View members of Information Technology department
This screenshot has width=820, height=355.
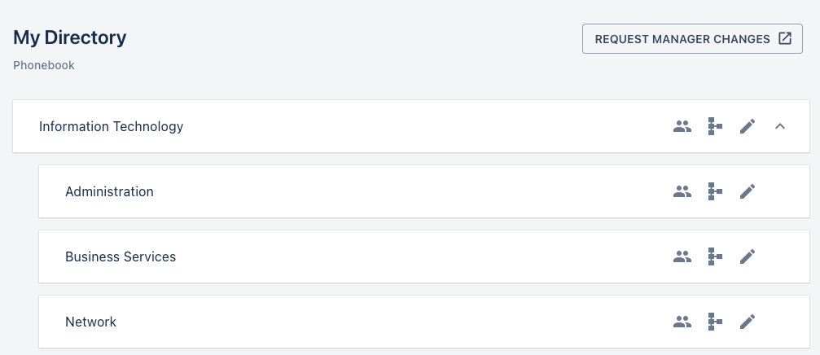point(682,126)
